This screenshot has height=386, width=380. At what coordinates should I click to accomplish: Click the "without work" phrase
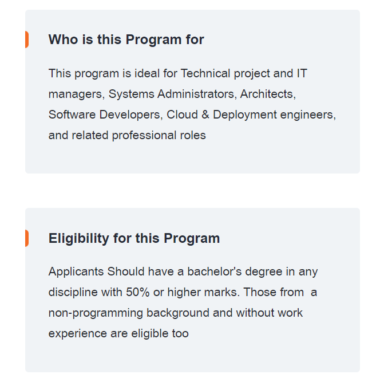(x=270, y=313)
